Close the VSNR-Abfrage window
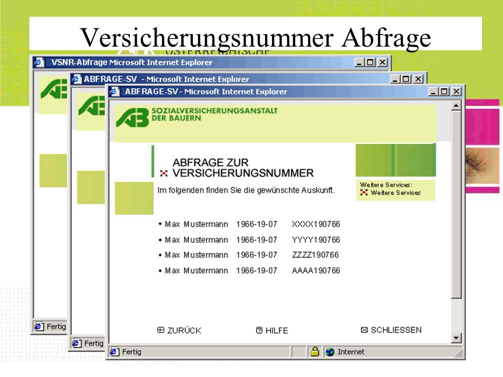 tap(382, 62)
